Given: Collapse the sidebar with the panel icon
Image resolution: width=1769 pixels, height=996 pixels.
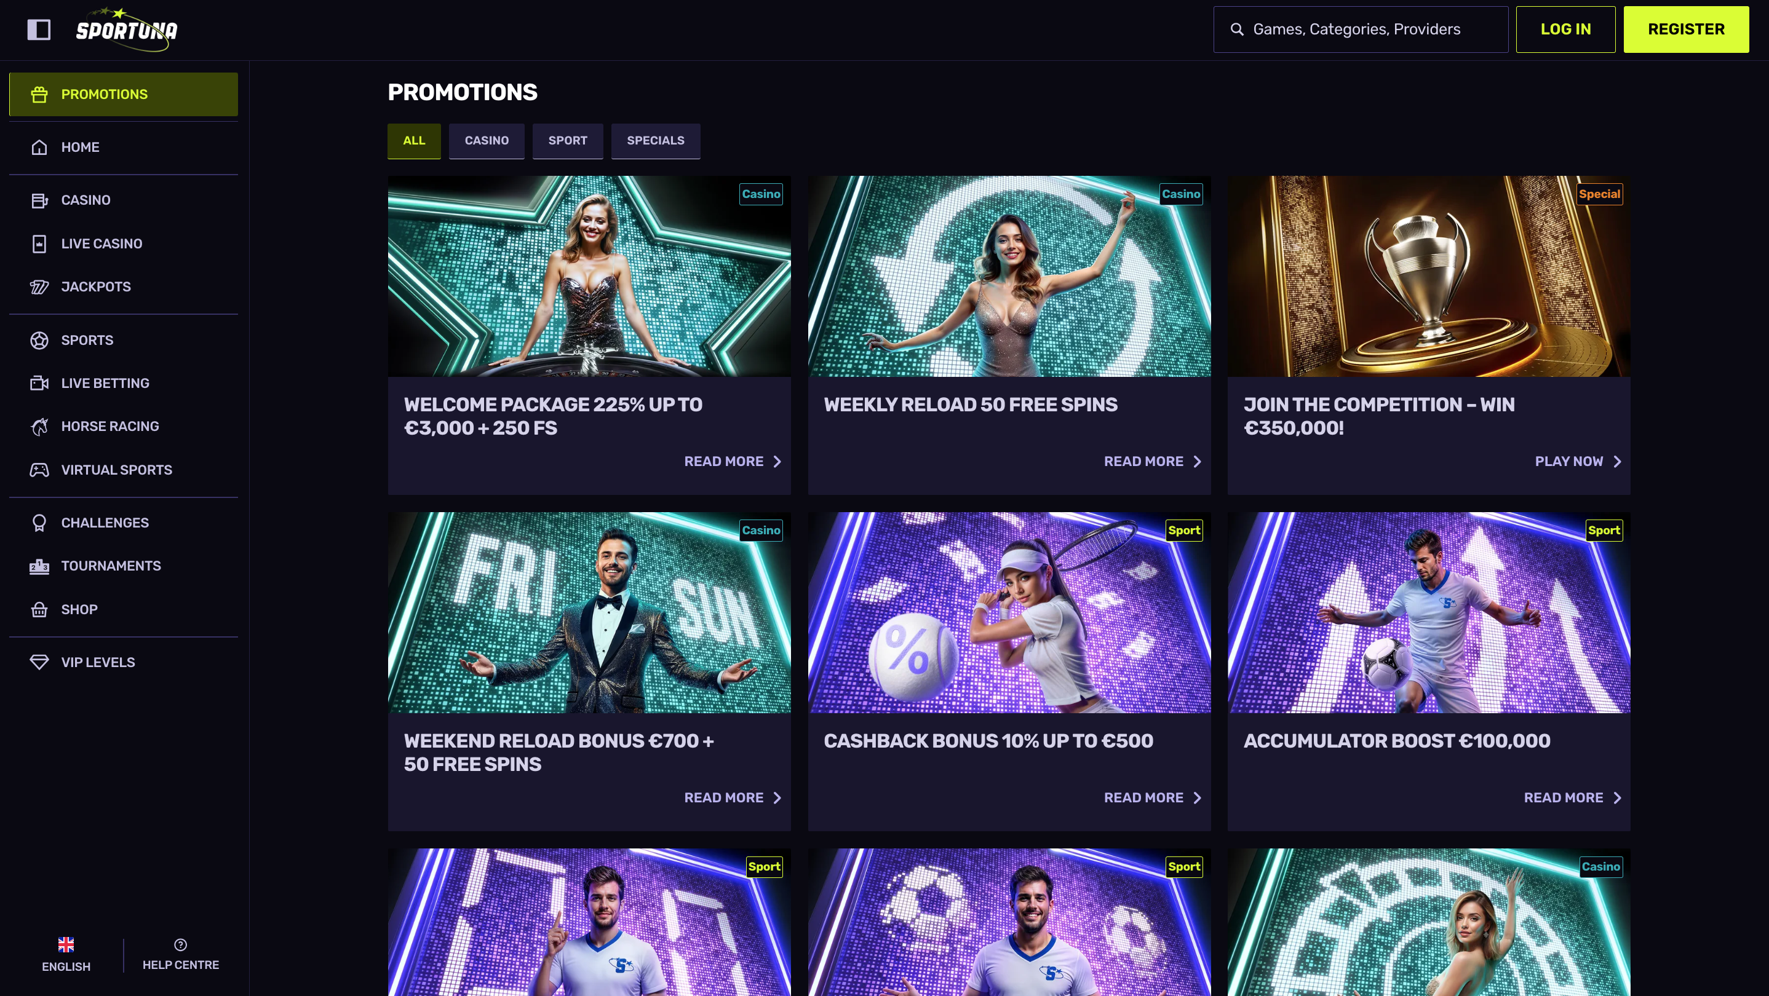Looking at the screenshot, I should point(39,30).
